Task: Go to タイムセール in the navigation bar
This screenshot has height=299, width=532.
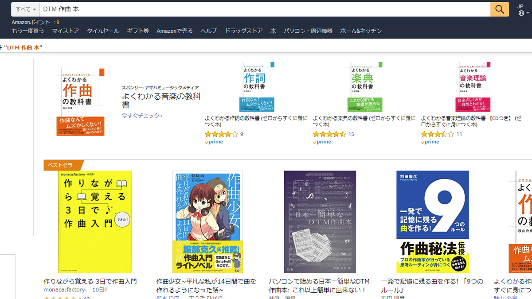Action: pyautogui.click(x=103, y=31)
